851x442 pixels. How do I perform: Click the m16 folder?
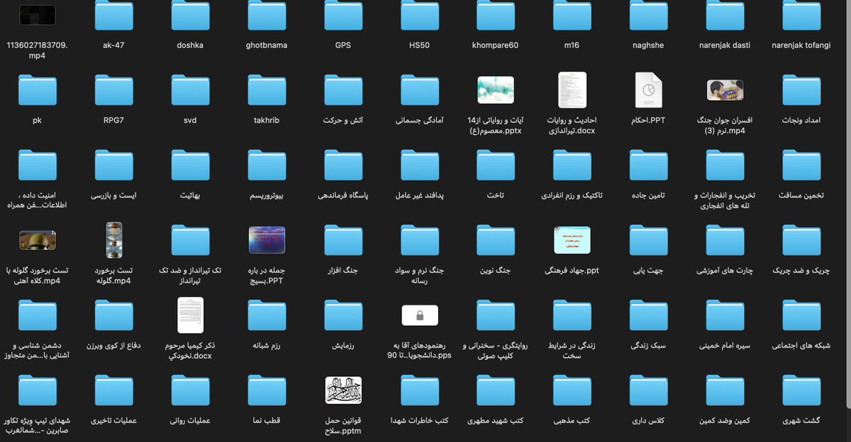click(572, 15)
